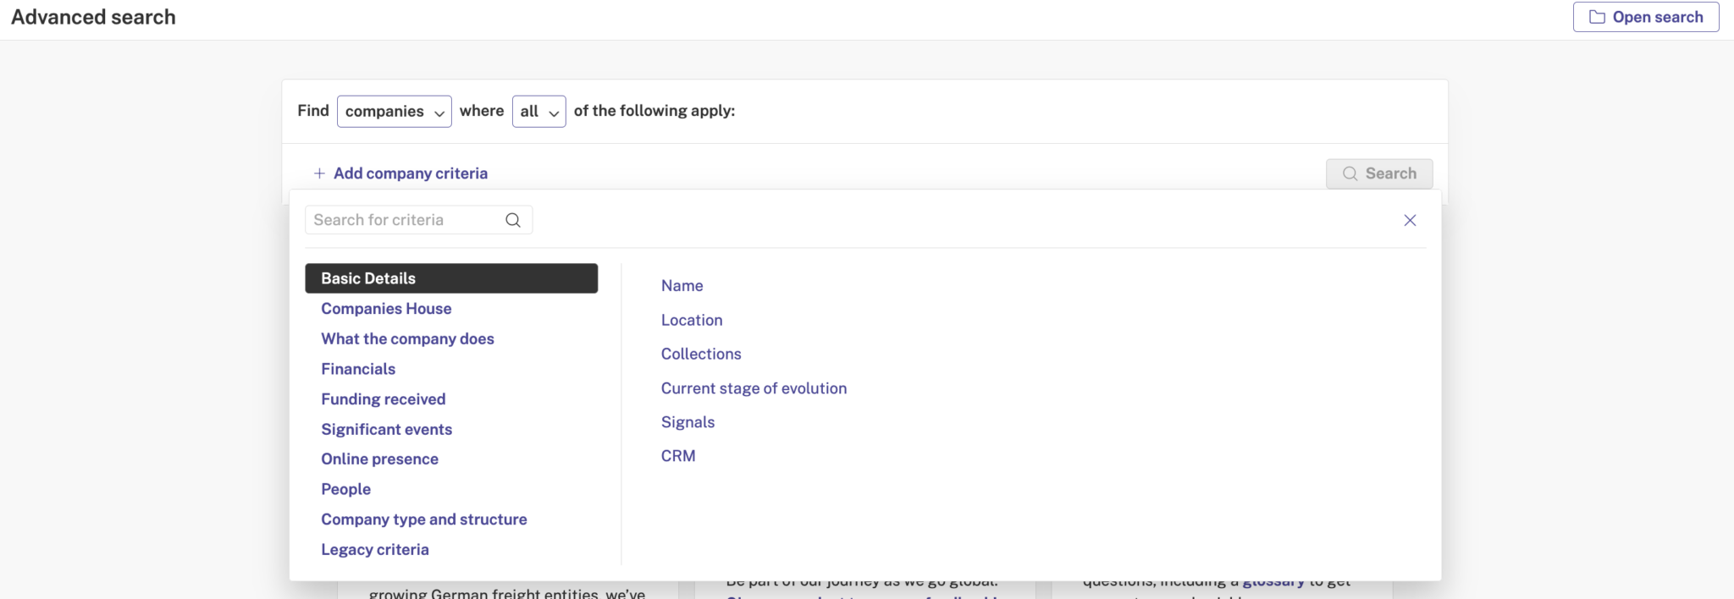Open the companies dropdown
The width and height of the screenshot is (1734, 599).
pyautogui.click(x=394, y=112)
